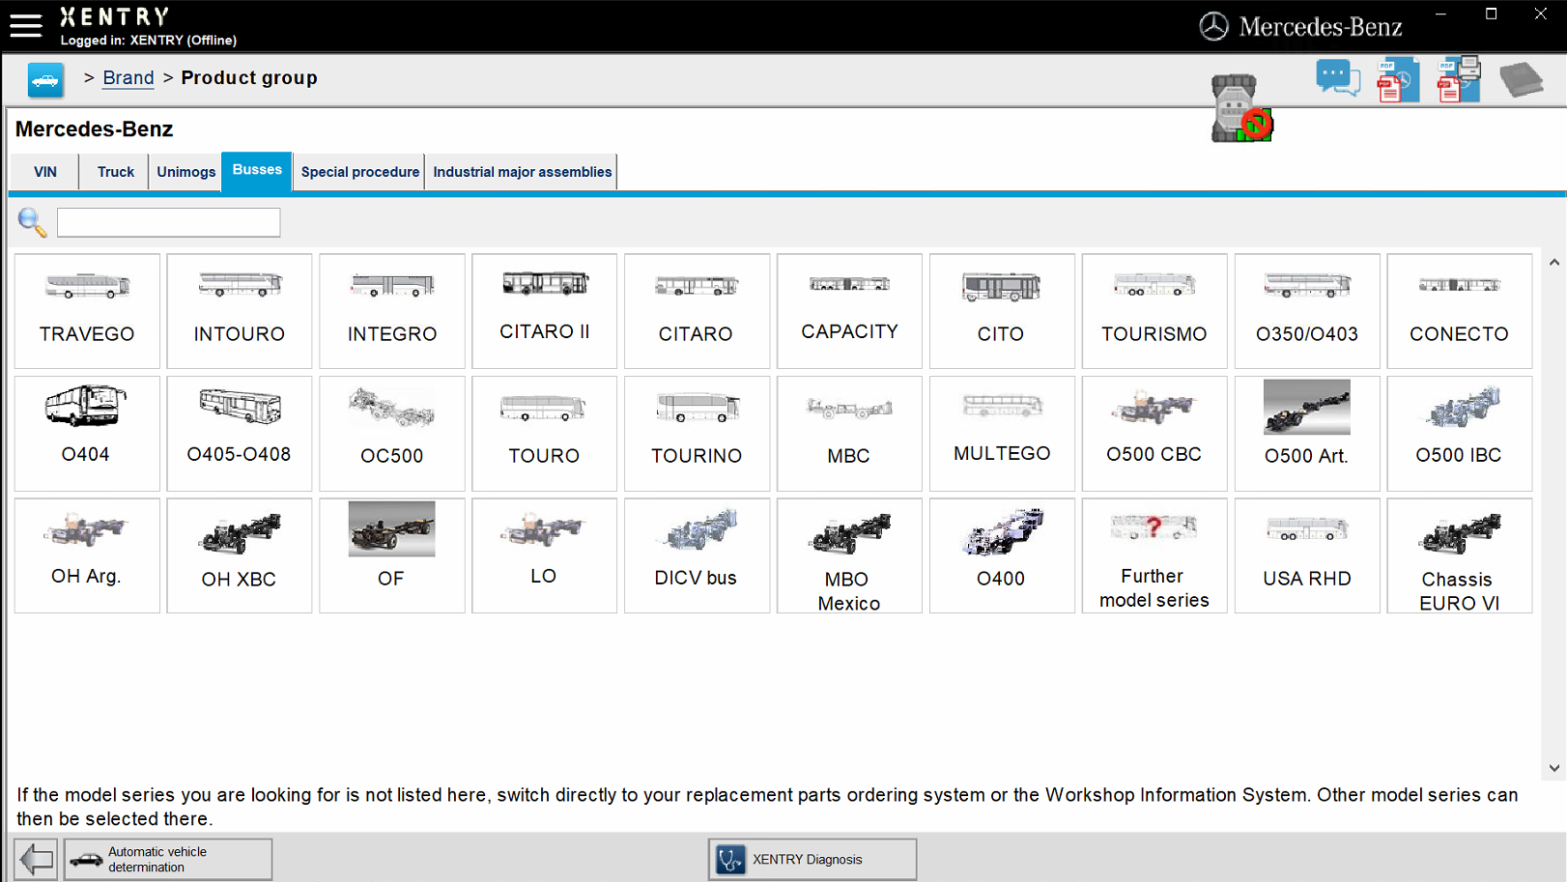Switch to the Truck tab
Image resolution: width=1567 pixels, height=882 pixels.
pos(113,171)
